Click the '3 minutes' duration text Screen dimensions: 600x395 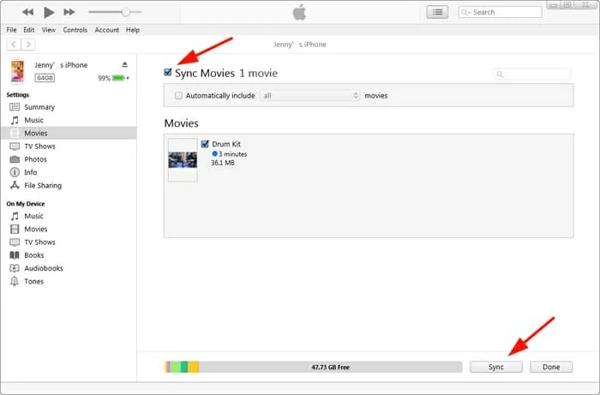232,154
